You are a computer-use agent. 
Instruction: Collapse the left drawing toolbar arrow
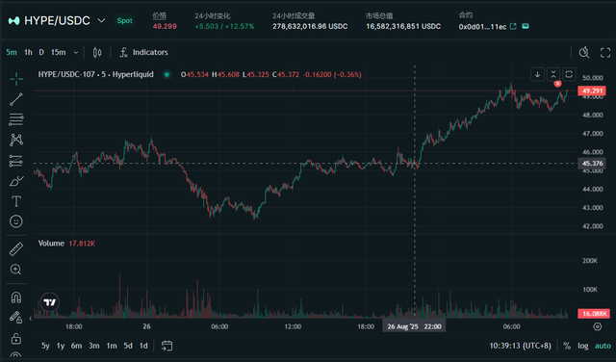pyautogui.click(x=31, y=318)
